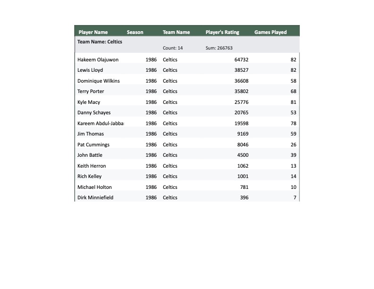
Task: Select the Kareem Abdul-Jabbar name cell
Action: [x=100, y=123]
